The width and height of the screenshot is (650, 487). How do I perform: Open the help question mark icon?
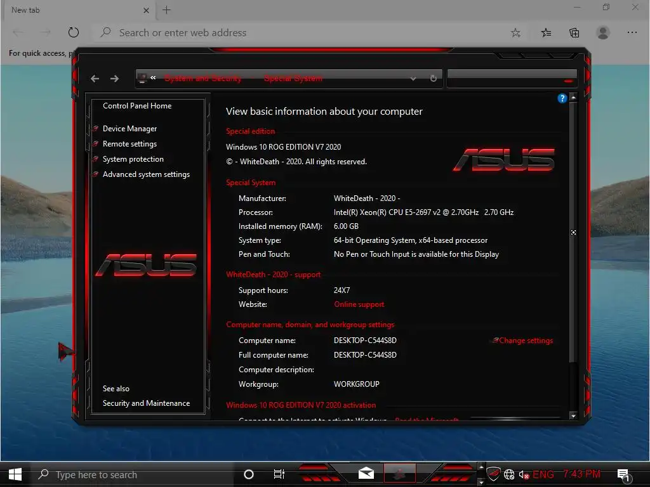(x=562, y=98)
